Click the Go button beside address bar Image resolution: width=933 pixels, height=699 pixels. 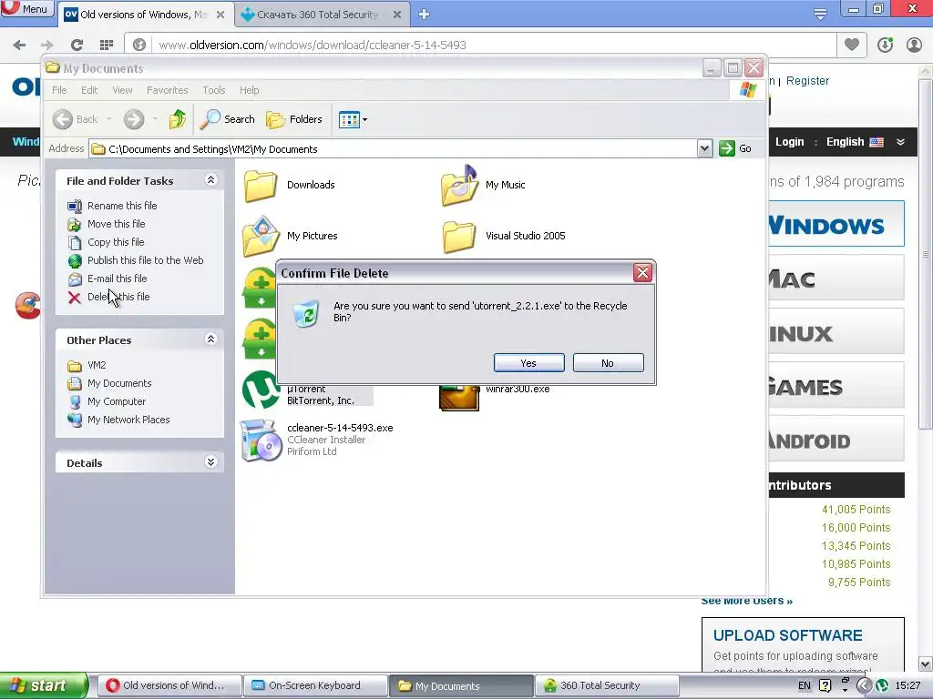tap(735, 148)
